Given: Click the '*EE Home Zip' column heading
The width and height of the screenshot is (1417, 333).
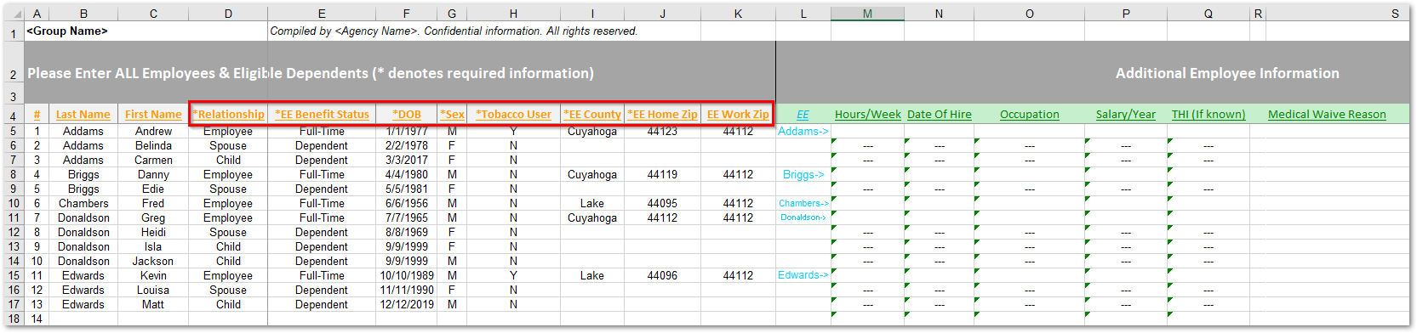Looking at the screenshot, I should (x=662, y=115).
